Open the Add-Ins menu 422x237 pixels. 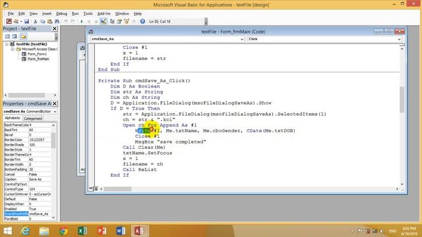[x=104, y=13]
